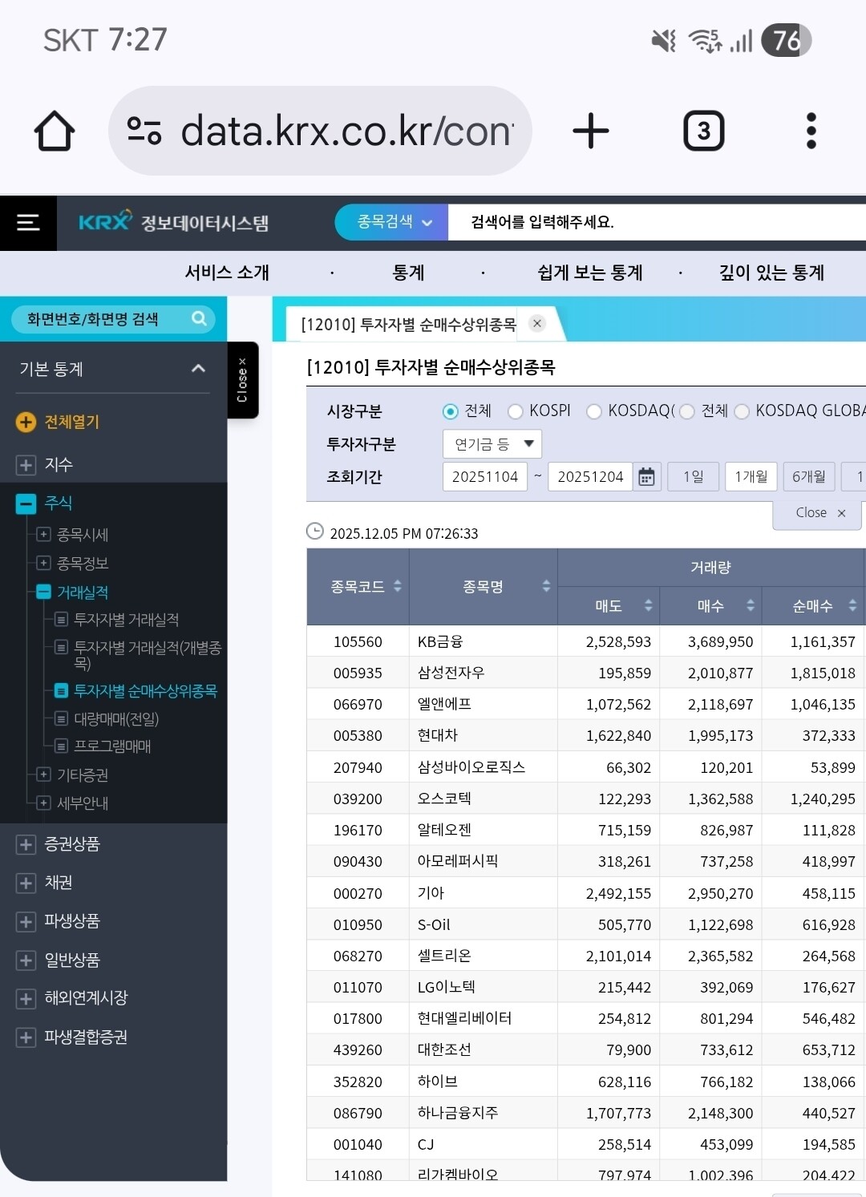Open the browser three-dot menu
866x1197 pixels.
pos(811,131)
